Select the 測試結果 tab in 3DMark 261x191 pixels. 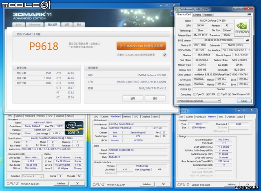tap(52, 24)
